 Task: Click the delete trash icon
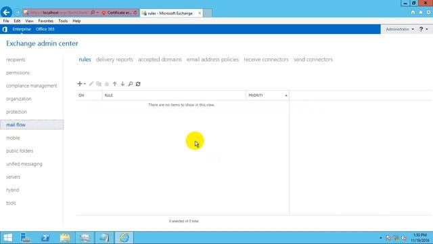107,84
